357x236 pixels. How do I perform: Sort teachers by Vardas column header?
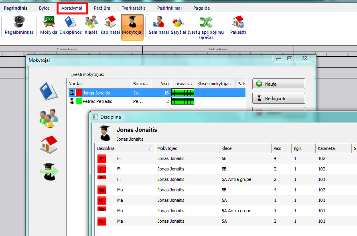99,84
